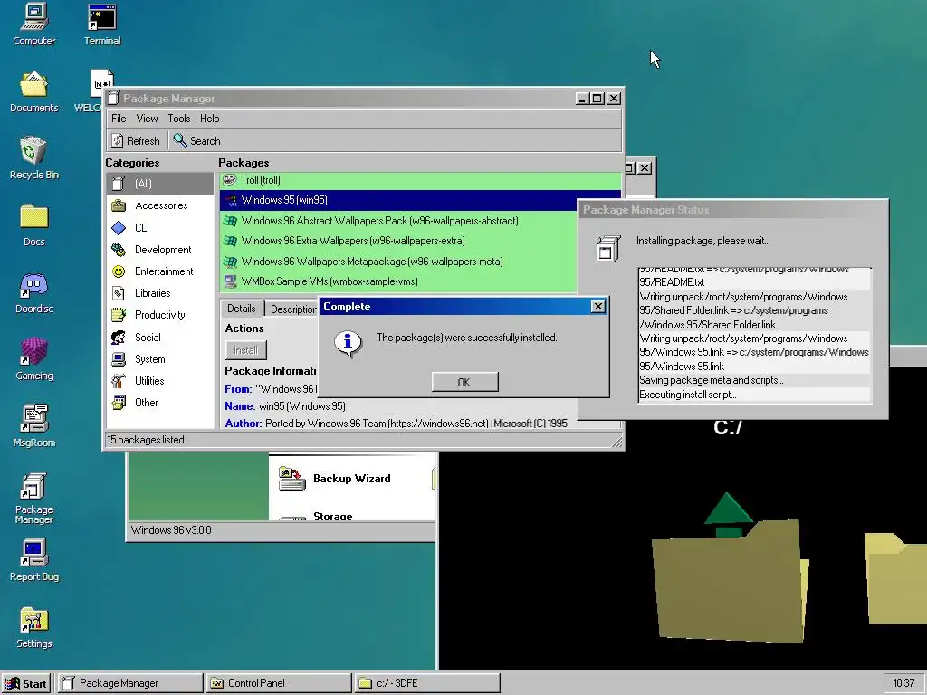This screenshot has height=695, width=927.
Task: Switch to c:/ - 3DFE taskbar item
Action: click(x=427, y=683)
